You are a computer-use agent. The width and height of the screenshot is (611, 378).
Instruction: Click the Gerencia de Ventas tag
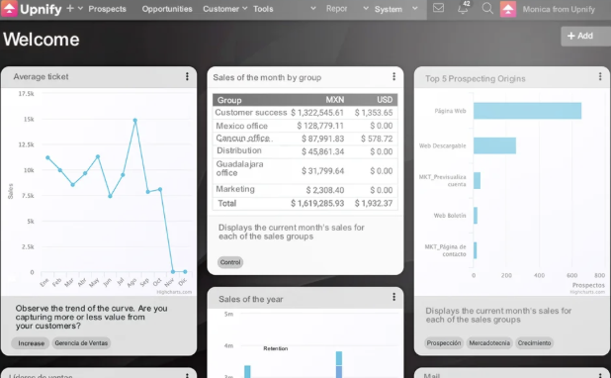coord(81,343)
